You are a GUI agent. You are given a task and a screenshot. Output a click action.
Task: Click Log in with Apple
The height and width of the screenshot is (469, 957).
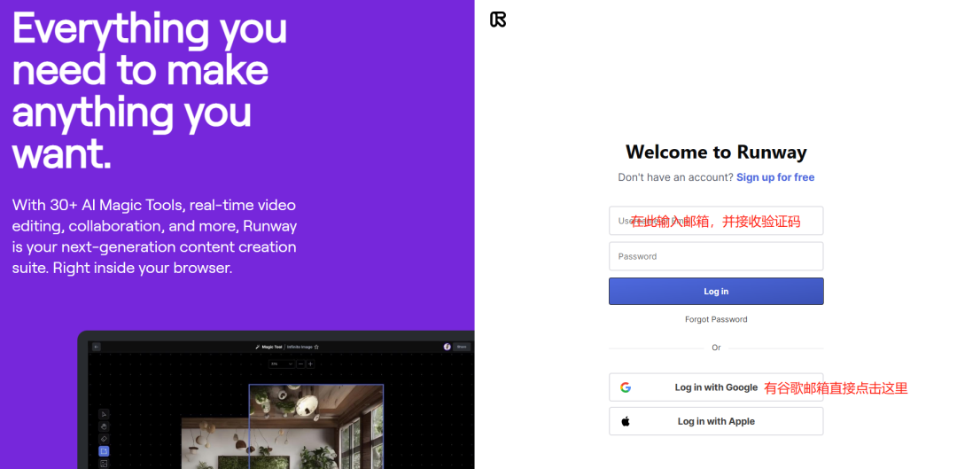tap(716, 421)
